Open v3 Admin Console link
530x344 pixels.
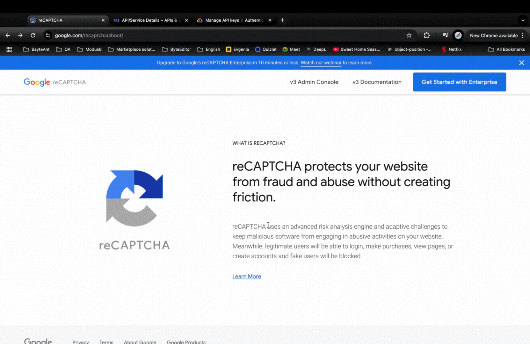pyautogui.click(x=314, y=82)
